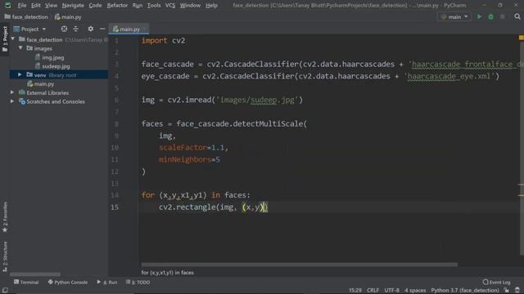
Task: Open Project panel settings gear
Action: pos(91,29)
